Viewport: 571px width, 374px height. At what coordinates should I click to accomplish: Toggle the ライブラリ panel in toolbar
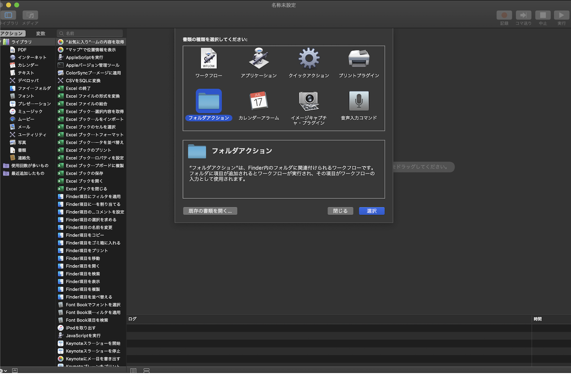tap(8, 15)
